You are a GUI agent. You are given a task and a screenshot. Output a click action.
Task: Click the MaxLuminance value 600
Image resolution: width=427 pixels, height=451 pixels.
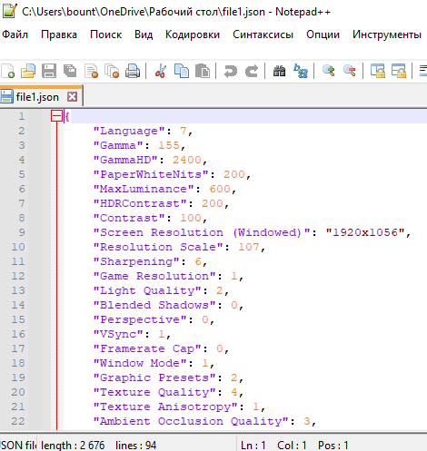pyautogui.click(x=220, y=189)
